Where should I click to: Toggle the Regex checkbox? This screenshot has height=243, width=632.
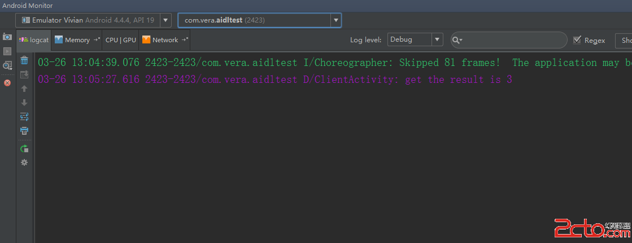pos(577,40)
